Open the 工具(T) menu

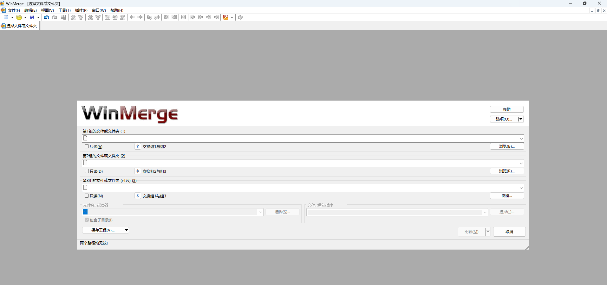point(64,10)
